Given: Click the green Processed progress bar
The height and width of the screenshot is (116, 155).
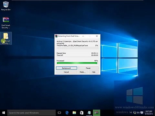Looking at the screenshot, I should pyautogui.click(x=77, y=63).
